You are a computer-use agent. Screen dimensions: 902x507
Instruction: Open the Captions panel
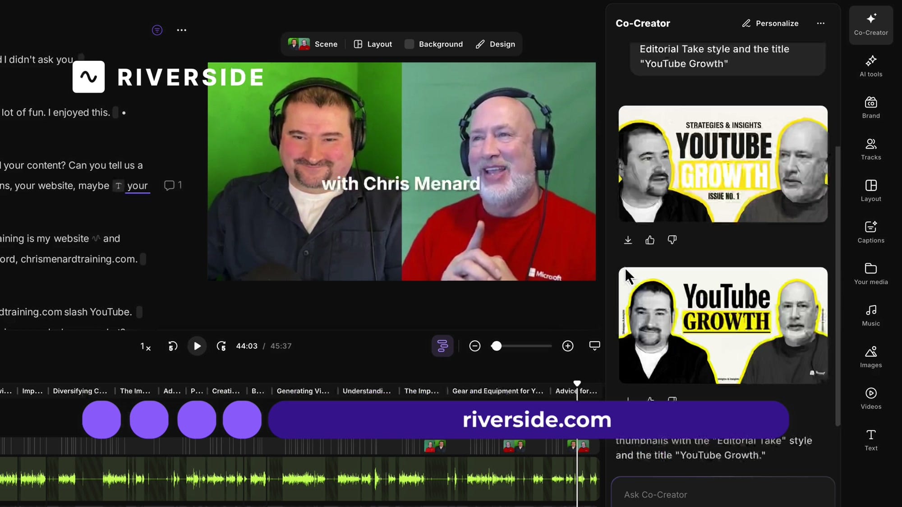click(x=870, y=232)
